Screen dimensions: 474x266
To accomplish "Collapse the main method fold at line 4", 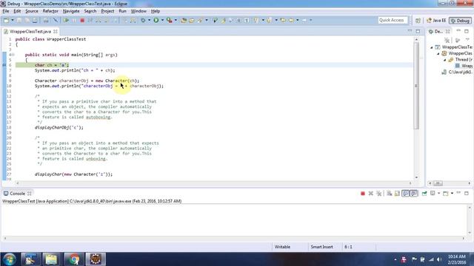I will point(13,55).
